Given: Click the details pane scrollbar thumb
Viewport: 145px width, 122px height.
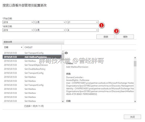Looking at the screenshot, I should pyautogui.click(x=135, y=63).
